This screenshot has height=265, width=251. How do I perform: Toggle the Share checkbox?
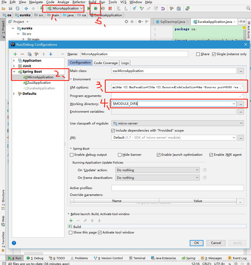pyautogui.click(x=198, y=54)
